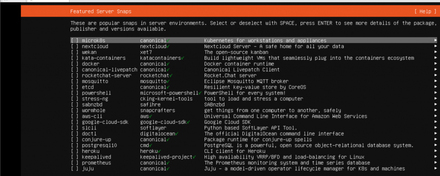Screen dimensions: 440x176
Task: Expand details arrow for sabnzbd row
Action: (x=436, y=105)
